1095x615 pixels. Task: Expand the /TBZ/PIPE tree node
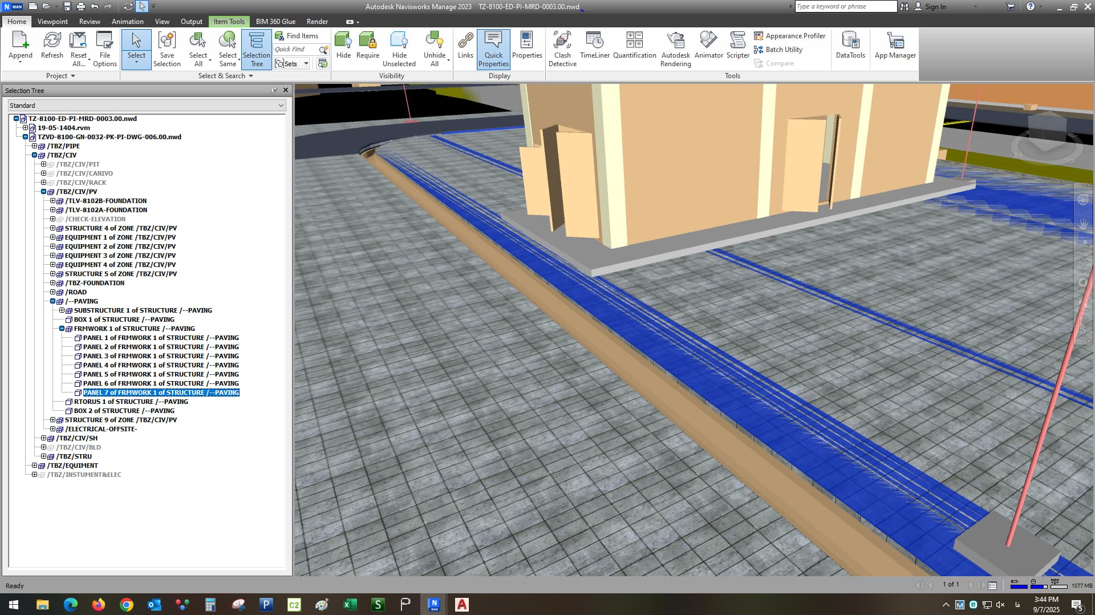[34, 146]
